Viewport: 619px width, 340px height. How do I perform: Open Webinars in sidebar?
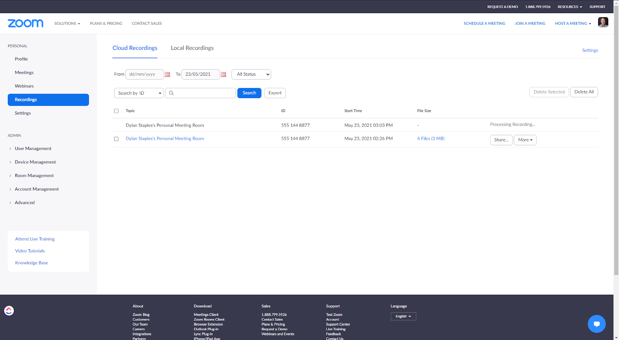pyautogui.click(x=24, y=86)
